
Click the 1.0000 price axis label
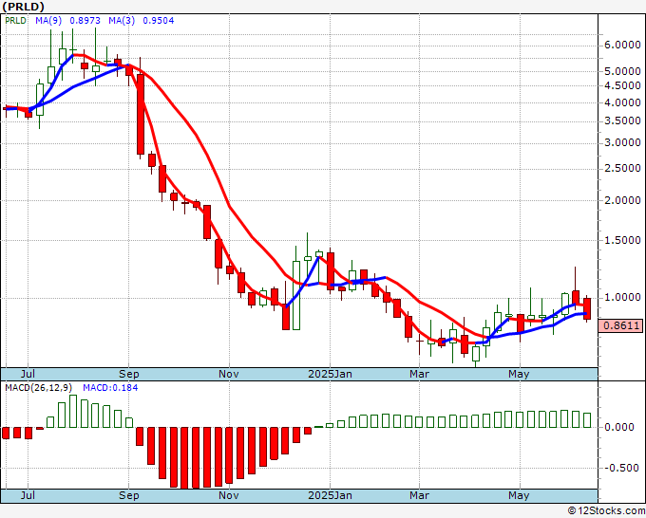click(622, 298)
